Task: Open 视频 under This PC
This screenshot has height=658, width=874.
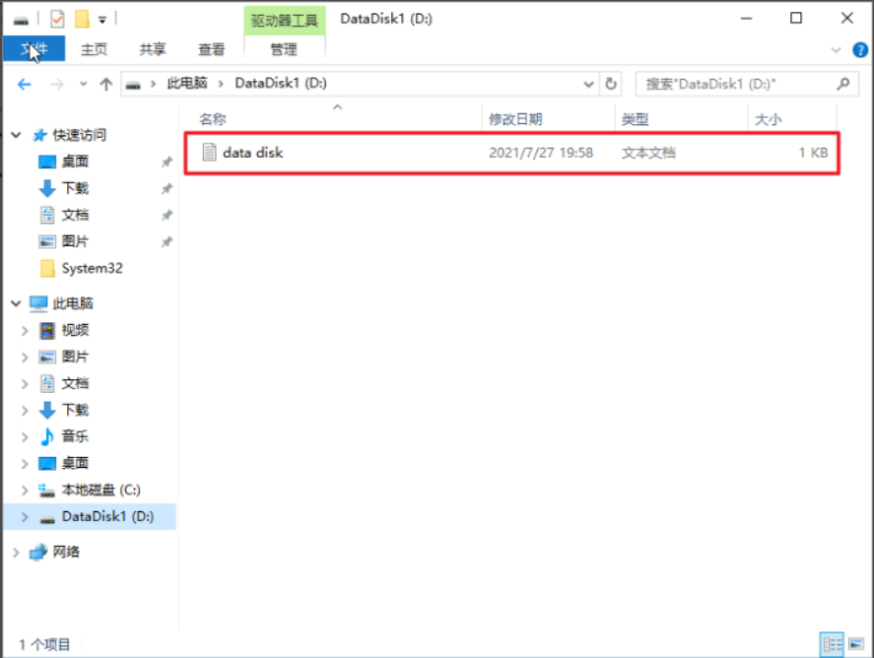Action: tap(75, 330)
